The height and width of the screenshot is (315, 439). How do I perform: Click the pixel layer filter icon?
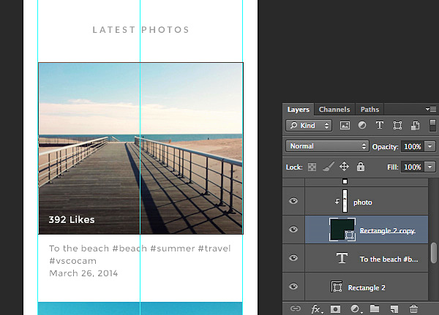pyautogui.click(x=345, y=126)
